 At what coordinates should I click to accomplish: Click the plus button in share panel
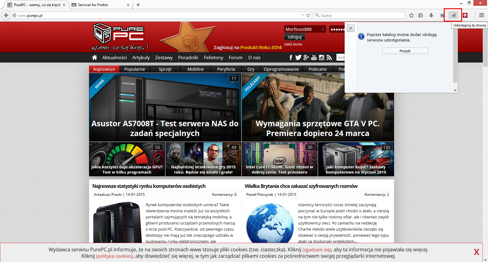click(351, 28)
